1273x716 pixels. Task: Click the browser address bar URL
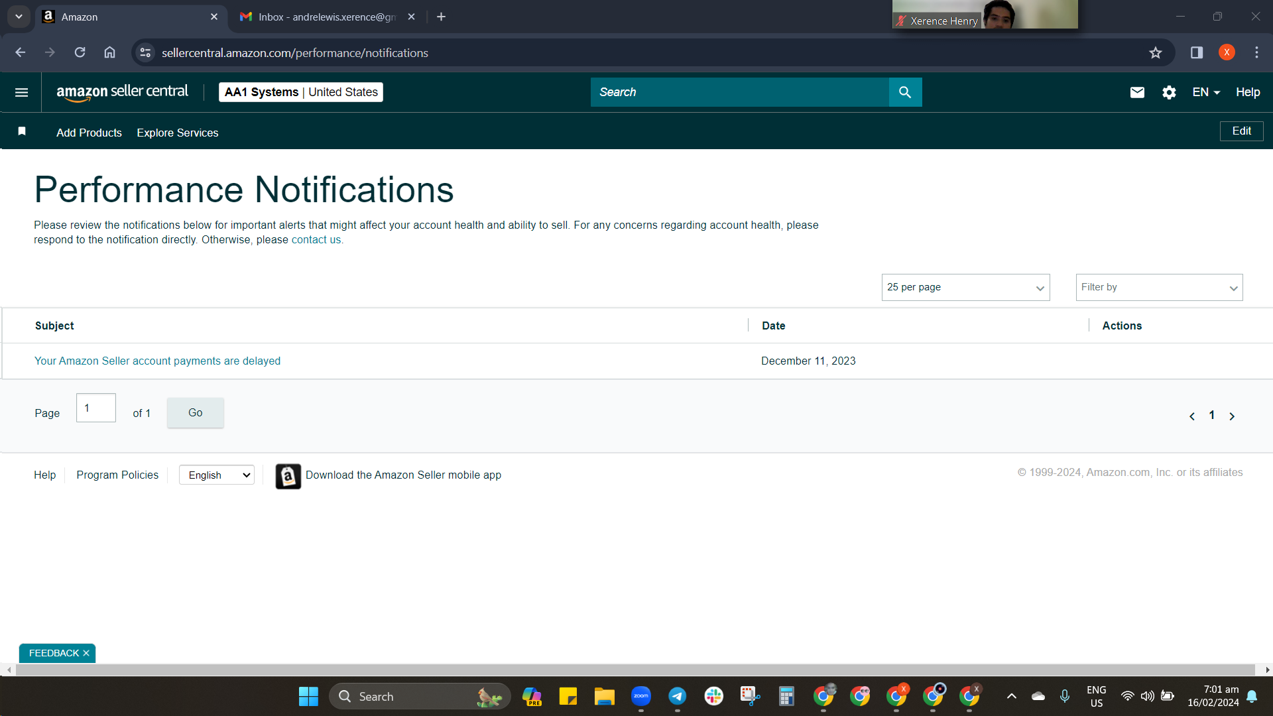point(295,52)
